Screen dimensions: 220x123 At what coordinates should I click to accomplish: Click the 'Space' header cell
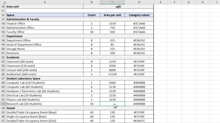(x=45, y=15)
